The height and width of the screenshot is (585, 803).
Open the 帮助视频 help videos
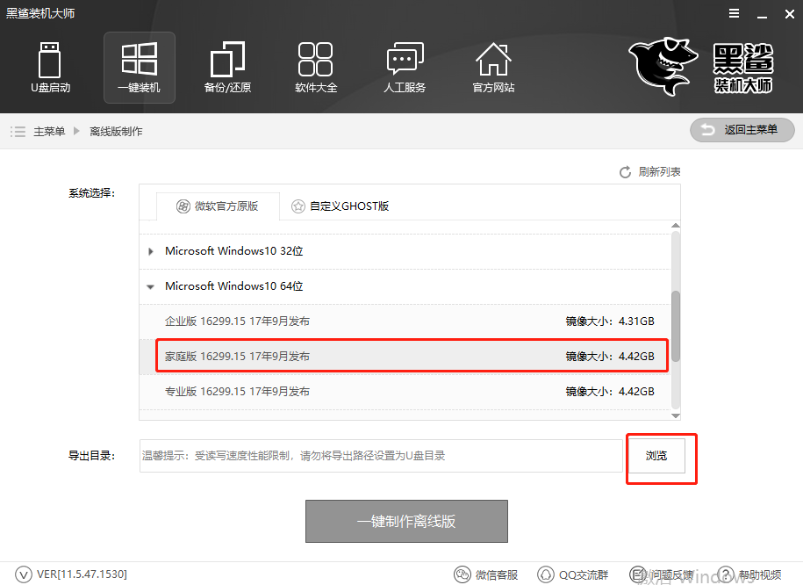[755, 574]
